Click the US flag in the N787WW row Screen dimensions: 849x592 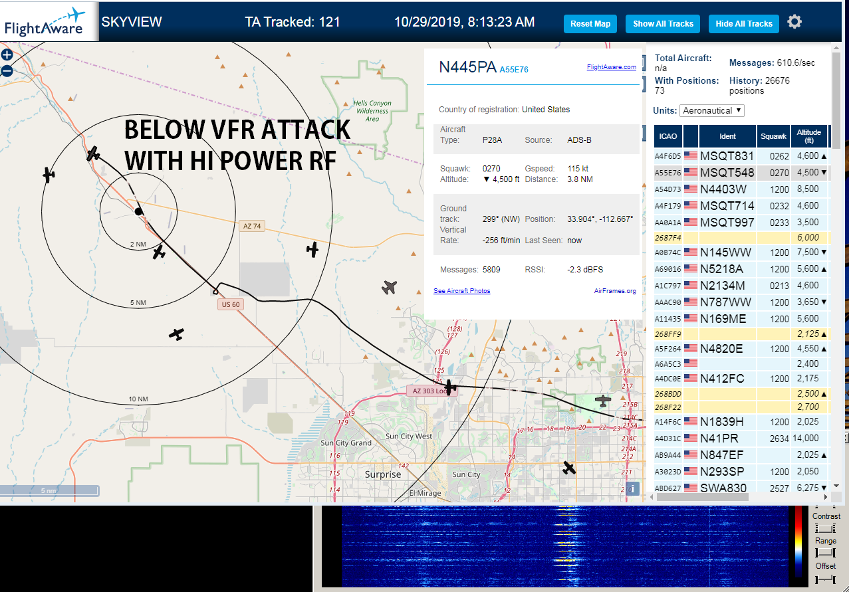pyautogui.click(x=691, y=302)
